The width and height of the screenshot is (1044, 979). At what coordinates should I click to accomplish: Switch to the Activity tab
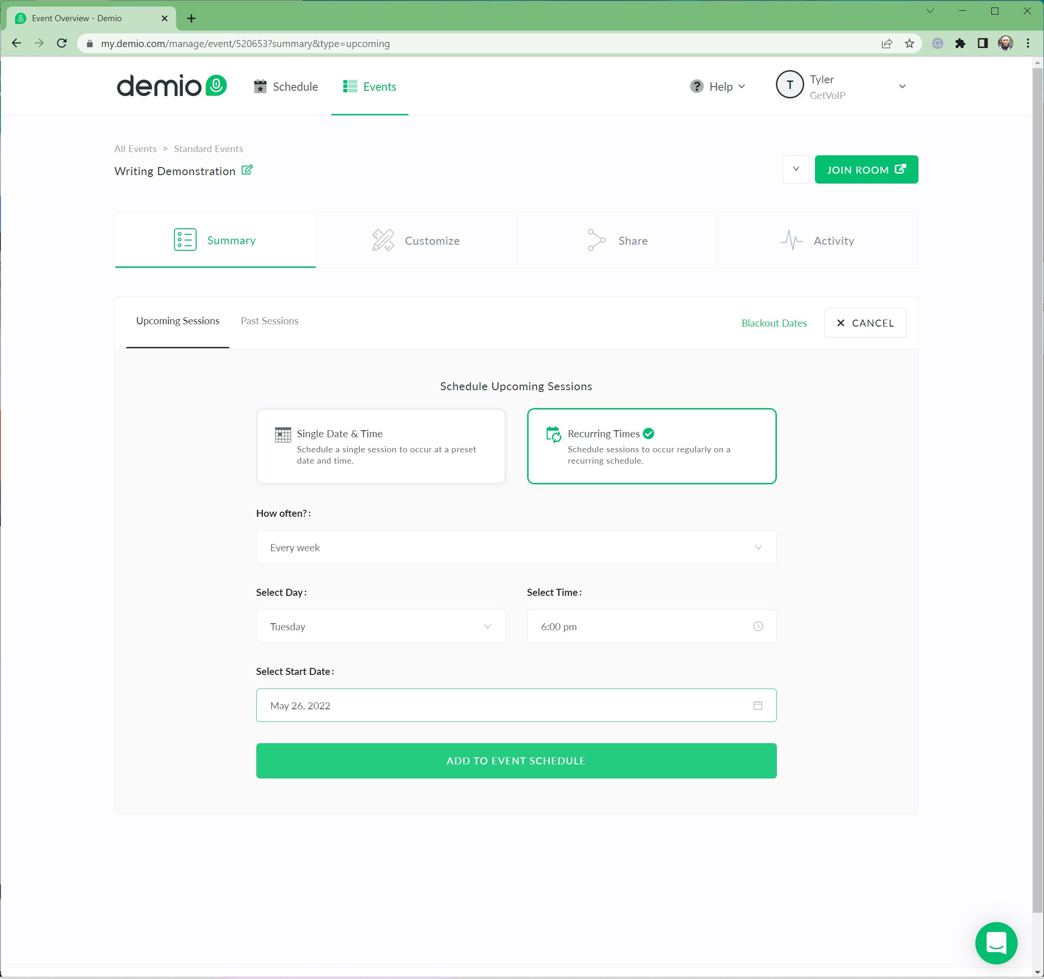click(x=818, y=240)
